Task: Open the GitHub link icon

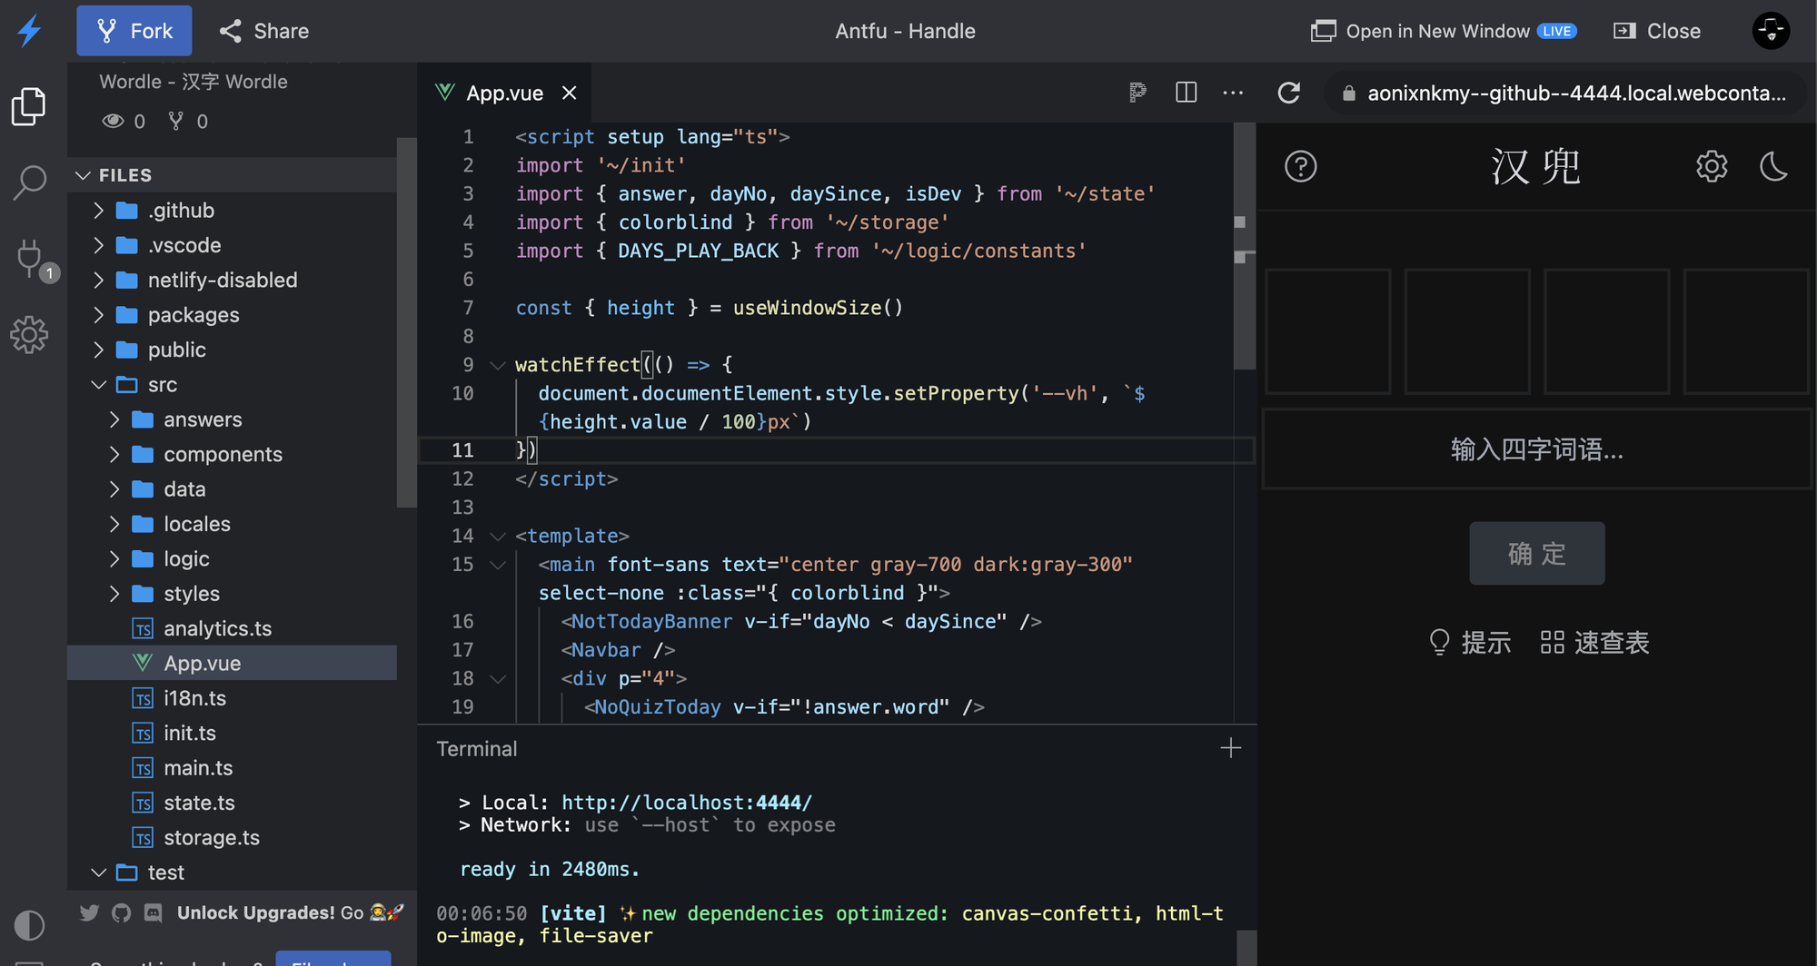Action: [121, 912]
